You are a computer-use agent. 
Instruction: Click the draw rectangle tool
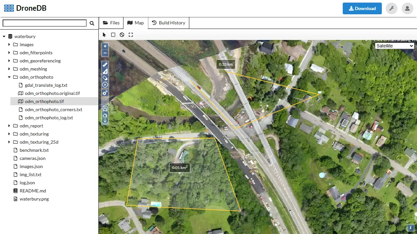point(113,35)
